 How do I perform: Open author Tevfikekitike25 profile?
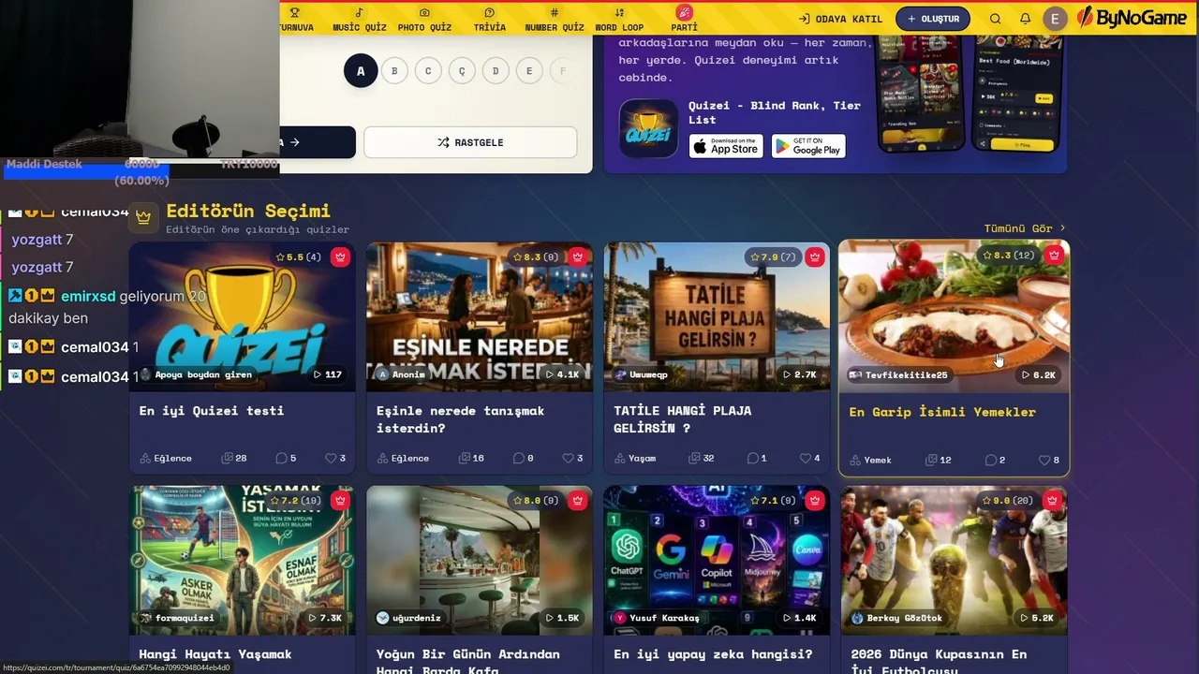[898, 374]
